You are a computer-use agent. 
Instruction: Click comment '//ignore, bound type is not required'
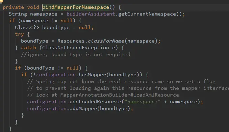[76, 54]
